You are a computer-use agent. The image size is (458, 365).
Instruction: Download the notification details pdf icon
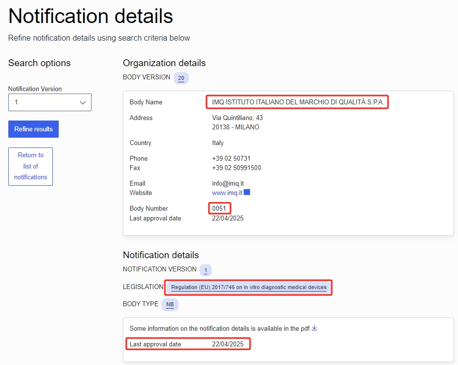(x=314, y=328)
